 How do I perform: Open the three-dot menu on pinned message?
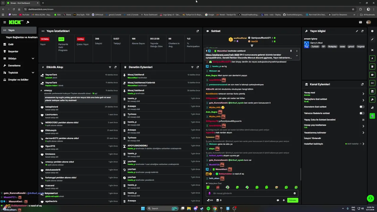297,51
